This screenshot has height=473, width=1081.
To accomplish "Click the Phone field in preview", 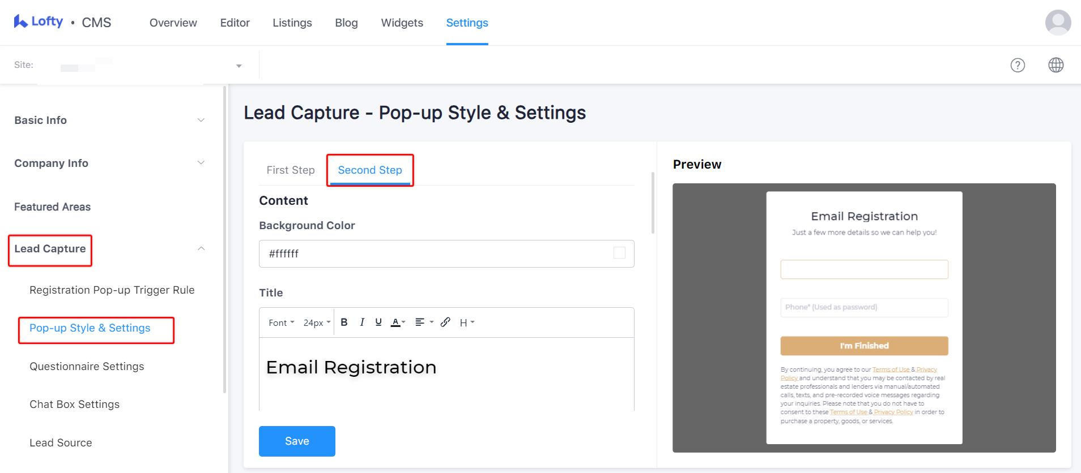I will [x=864, y=307].
